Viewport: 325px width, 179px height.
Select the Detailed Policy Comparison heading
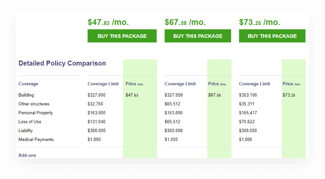(62, 63)
